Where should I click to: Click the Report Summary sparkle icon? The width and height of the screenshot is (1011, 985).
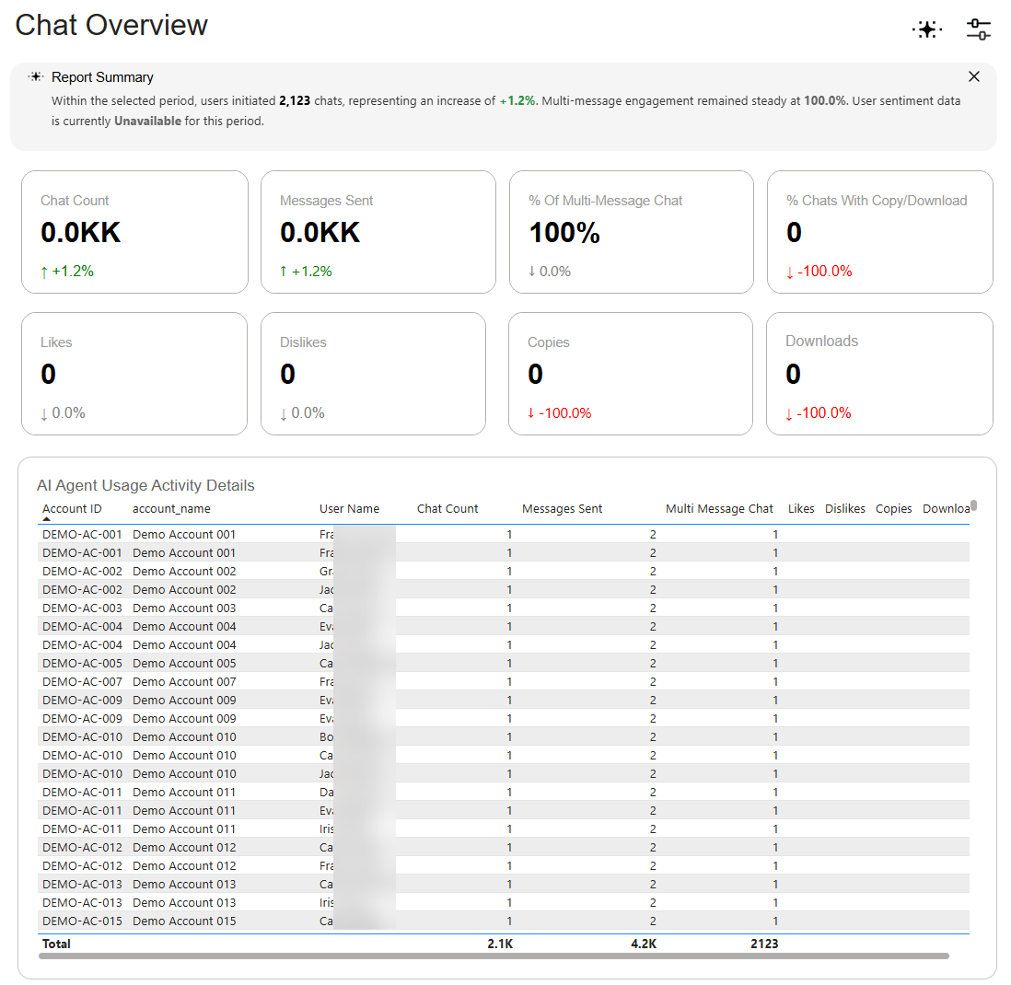pyautogui.click(x=36, y=76)
